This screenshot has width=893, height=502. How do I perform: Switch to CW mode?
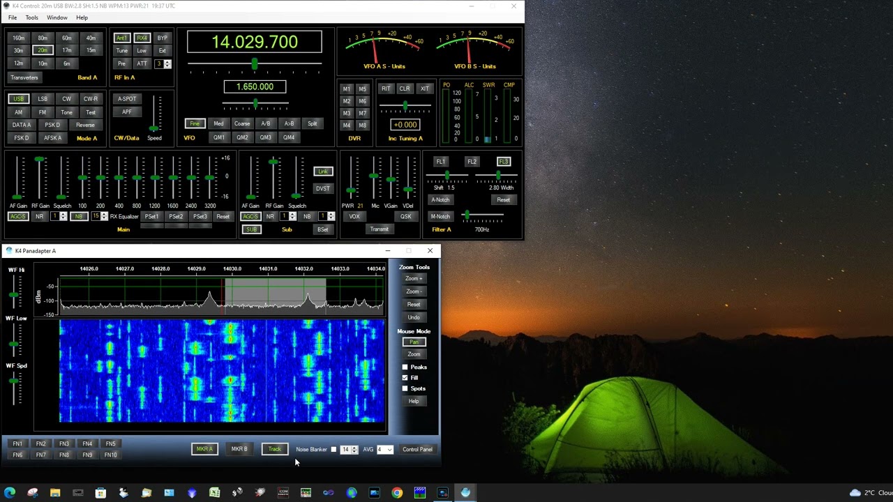(x=66, y=99)
